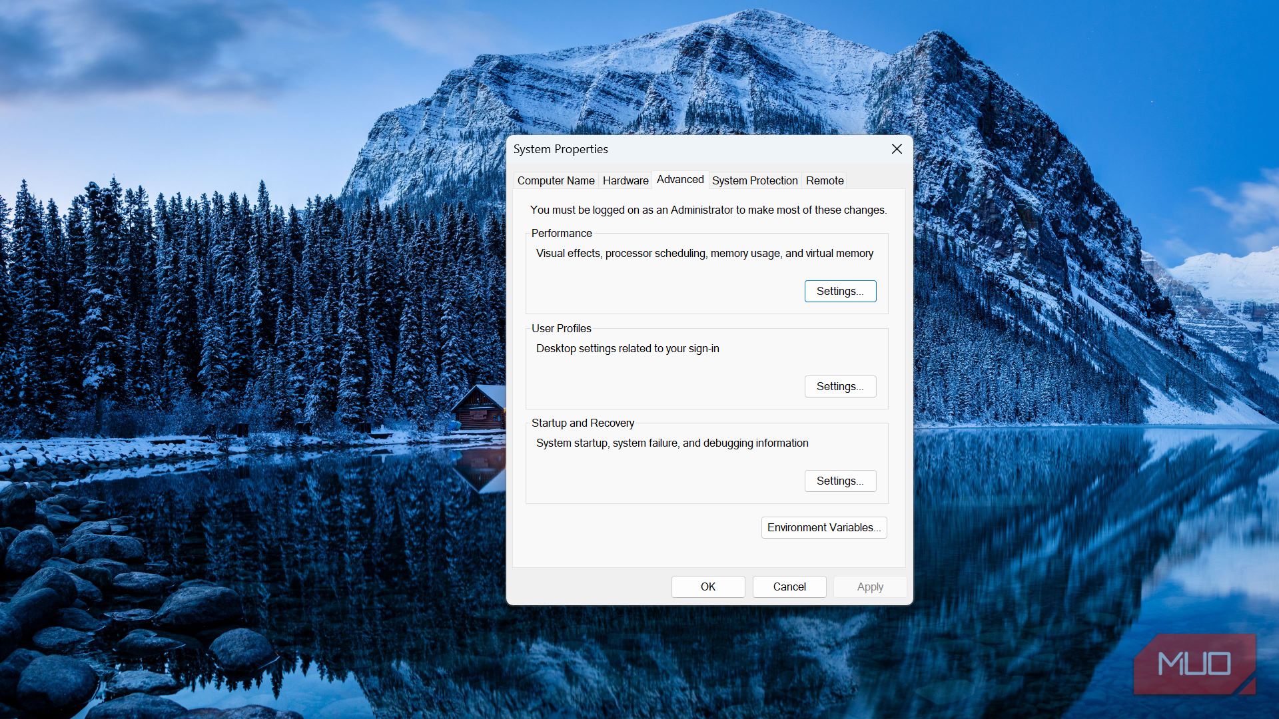Screen dimensions: 1279x719
Task: Click the System Properties title text
Action: point(560,149)
